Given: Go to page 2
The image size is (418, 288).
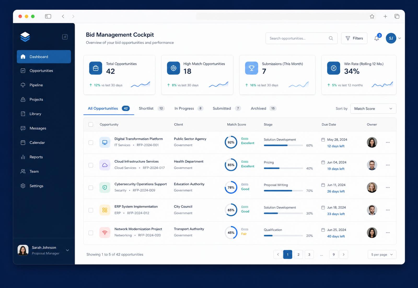Looking at the screenshot, I should 298,255.
